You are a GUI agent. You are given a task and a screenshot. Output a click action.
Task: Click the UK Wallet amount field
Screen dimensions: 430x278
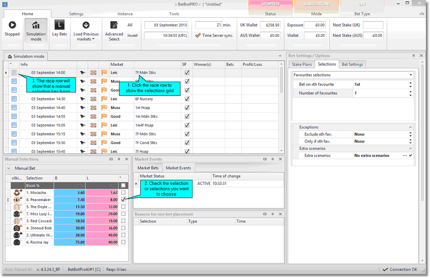(270, 25)
